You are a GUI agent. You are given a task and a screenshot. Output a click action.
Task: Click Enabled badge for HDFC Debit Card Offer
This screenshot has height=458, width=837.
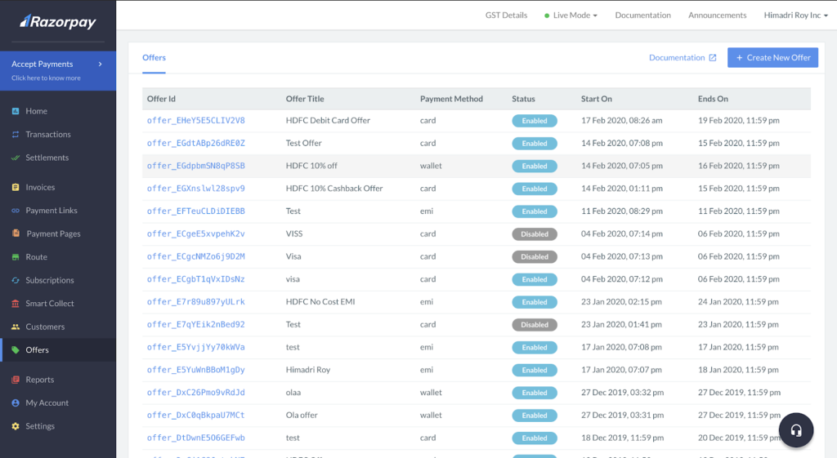(x=535, y=121)
